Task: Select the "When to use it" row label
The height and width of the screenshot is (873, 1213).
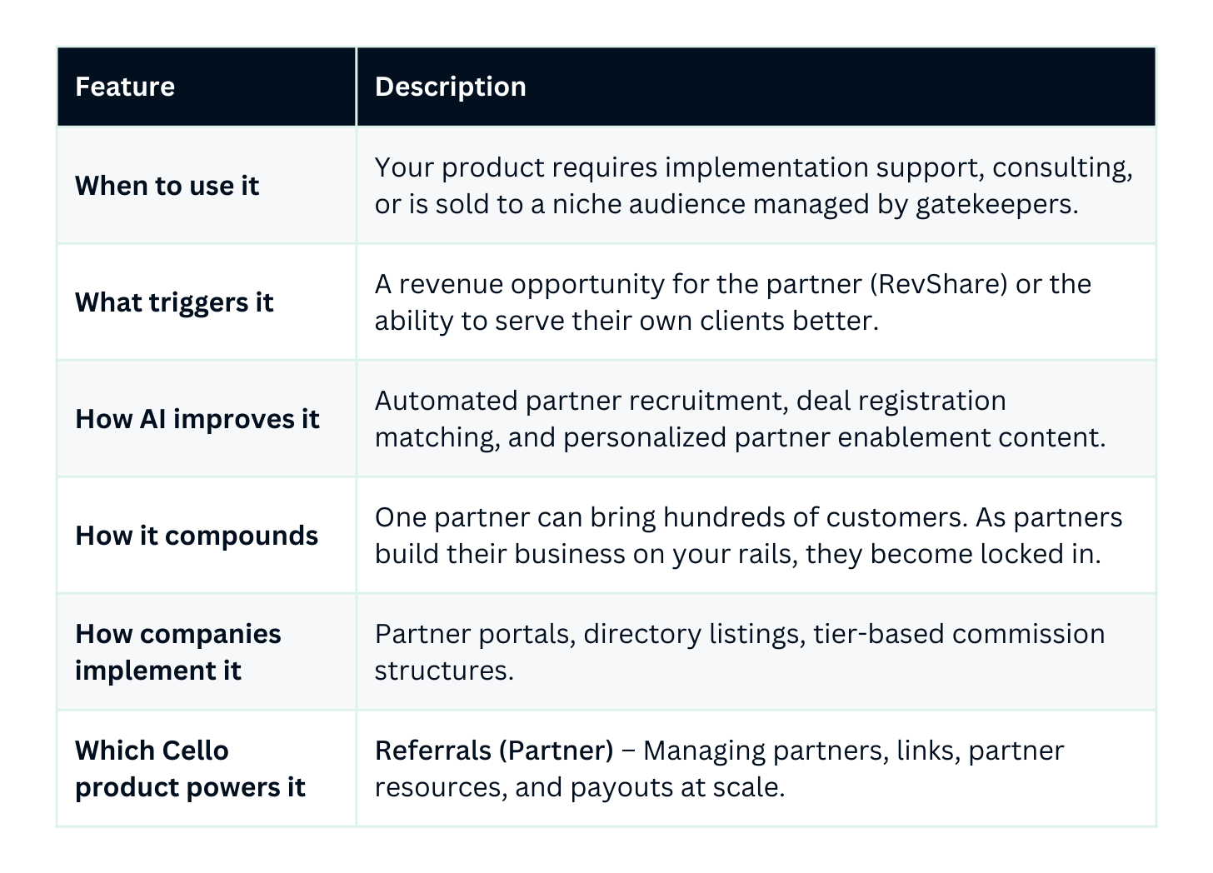Action: coord(167,186)
